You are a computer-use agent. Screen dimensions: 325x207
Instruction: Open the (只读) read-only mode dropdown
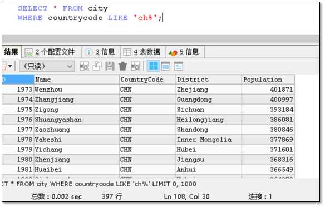(x=47, y=66)
